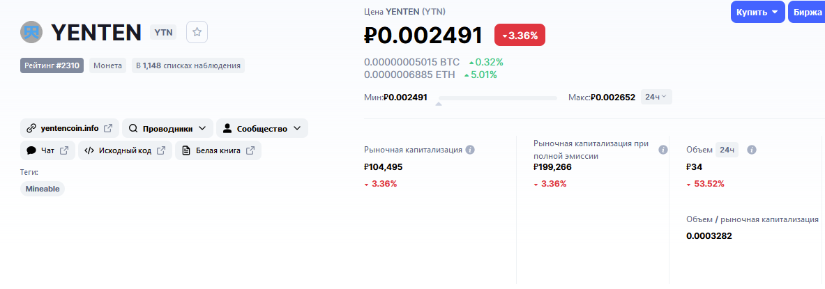825x289 pixels.
Task: Expand the Сообщество dropdown
Action: click(262, 128)
